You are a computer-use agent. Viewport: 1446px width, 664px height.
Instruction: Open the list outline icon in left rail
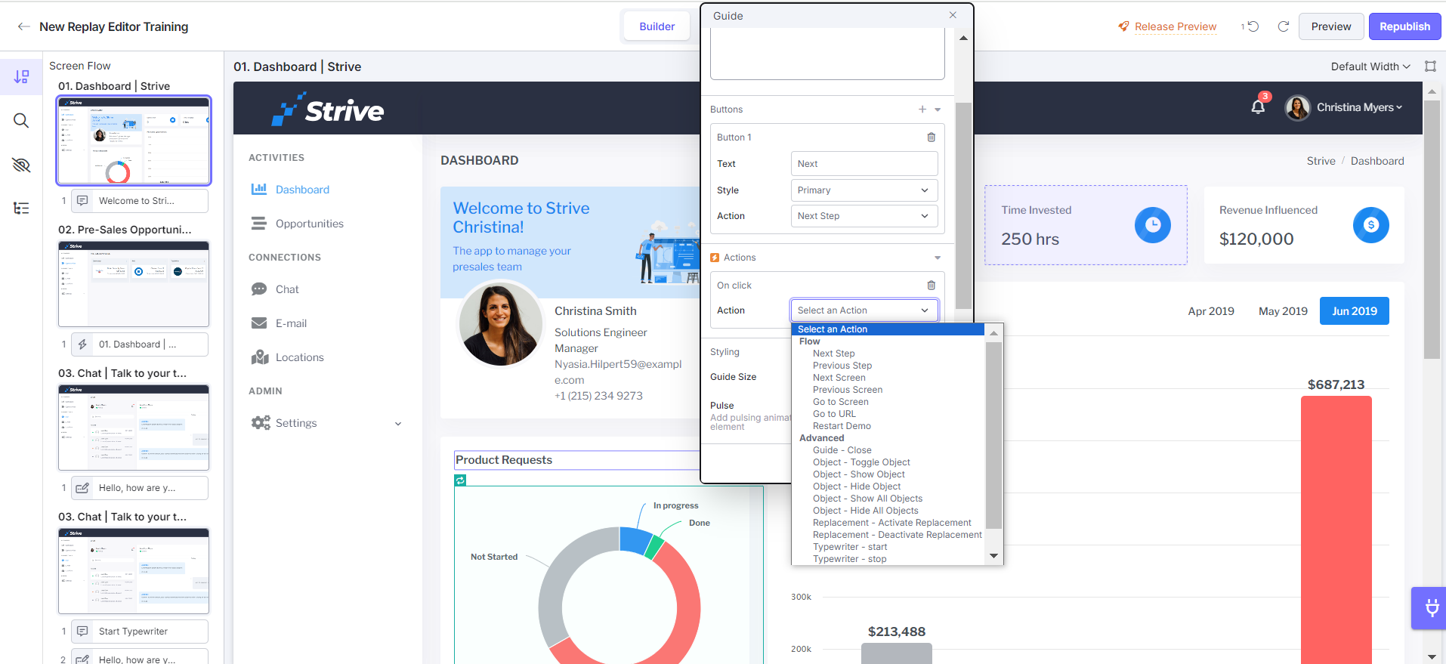[21, 208]
